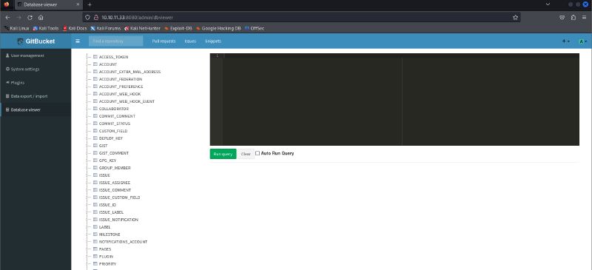Go to Plugins in the sidebar
Screen dimensions: 592x270
[x=36, y=83]
